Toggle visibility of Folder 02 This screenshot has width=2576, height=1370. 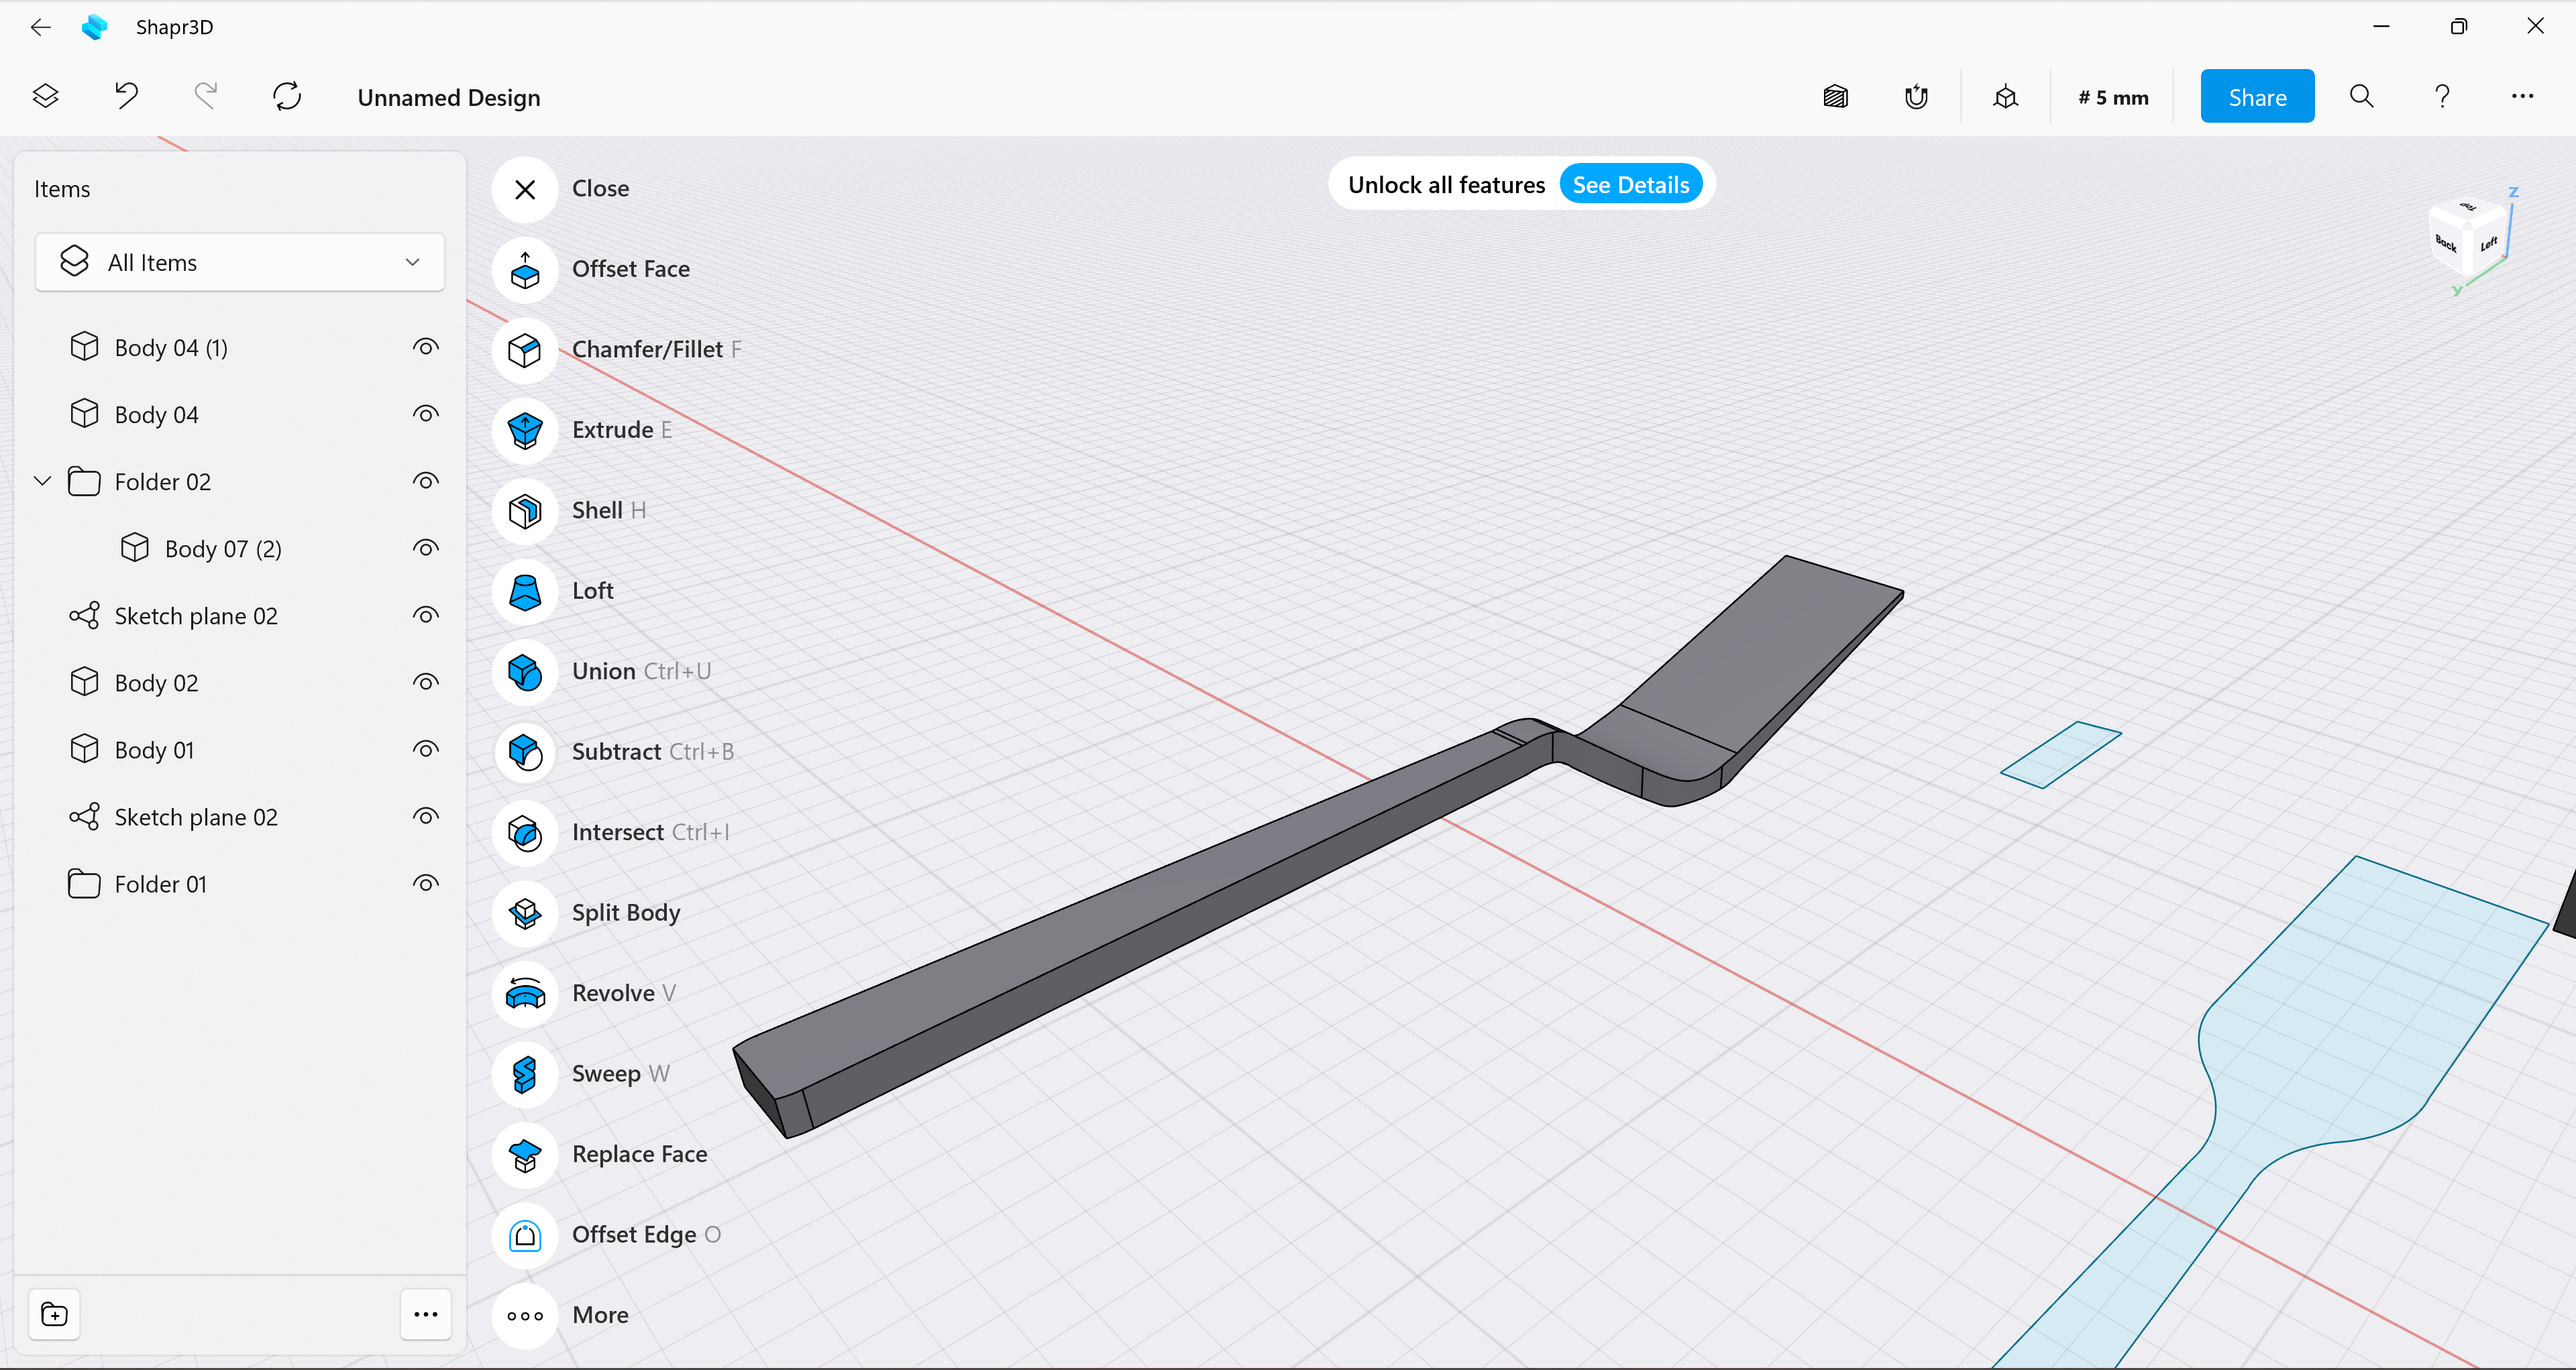tap(425, 481)
